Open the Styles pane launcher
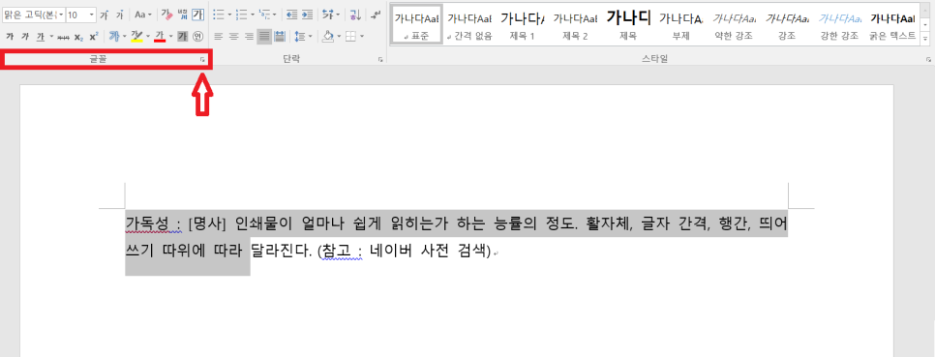This screenshot has width=935, height=357. tap(928, 60)
